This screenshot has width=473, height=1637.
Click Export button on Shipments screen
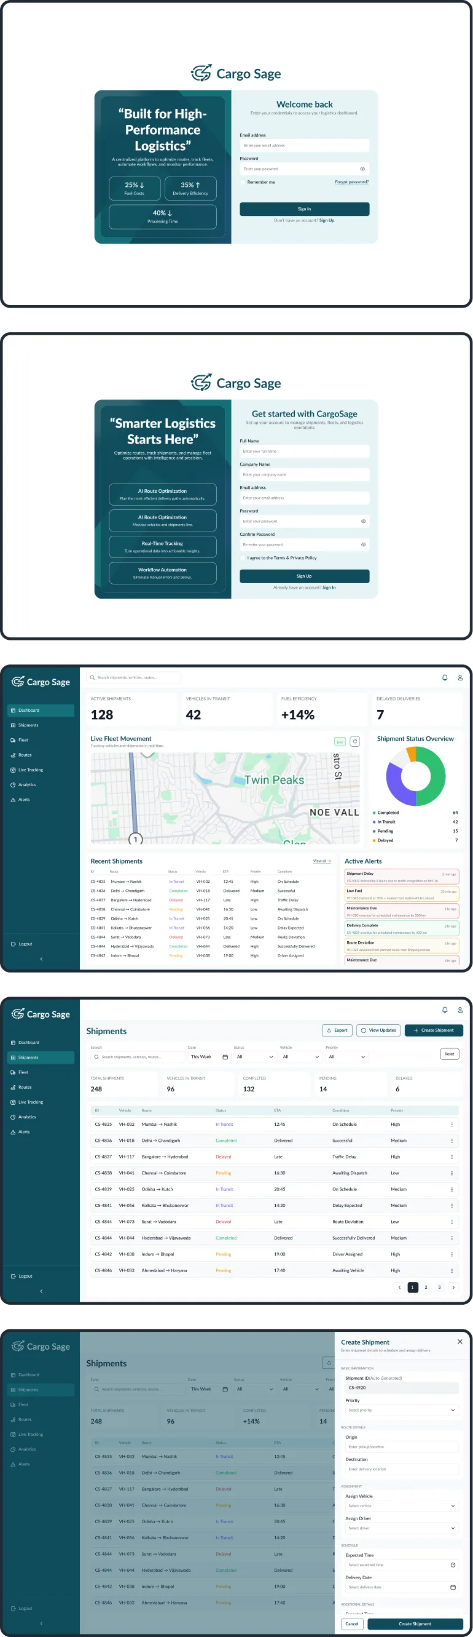(337, 1030)
